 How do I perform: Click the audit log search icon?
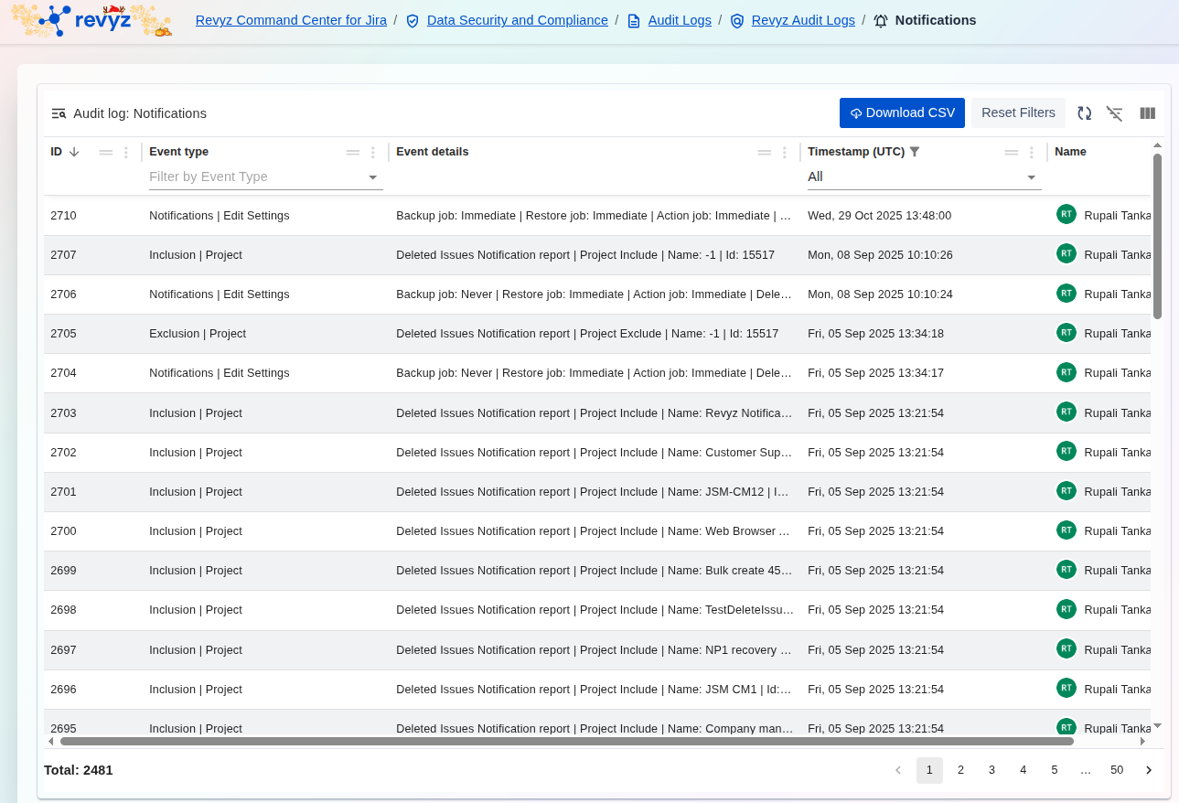coord(59,113)
